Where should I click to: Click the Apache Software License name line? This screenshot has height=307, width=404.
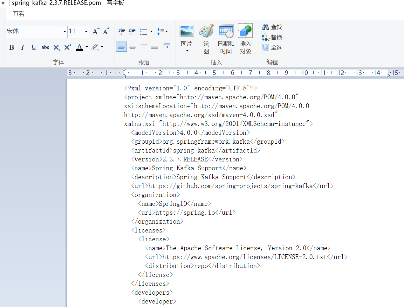(238, 248)
